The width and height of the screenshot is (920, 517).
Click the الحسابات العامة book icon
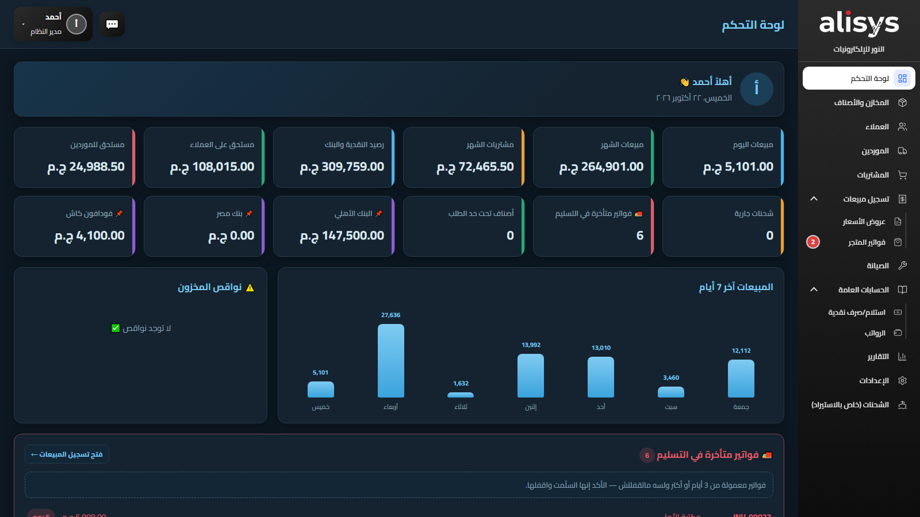tap(902, 290)
